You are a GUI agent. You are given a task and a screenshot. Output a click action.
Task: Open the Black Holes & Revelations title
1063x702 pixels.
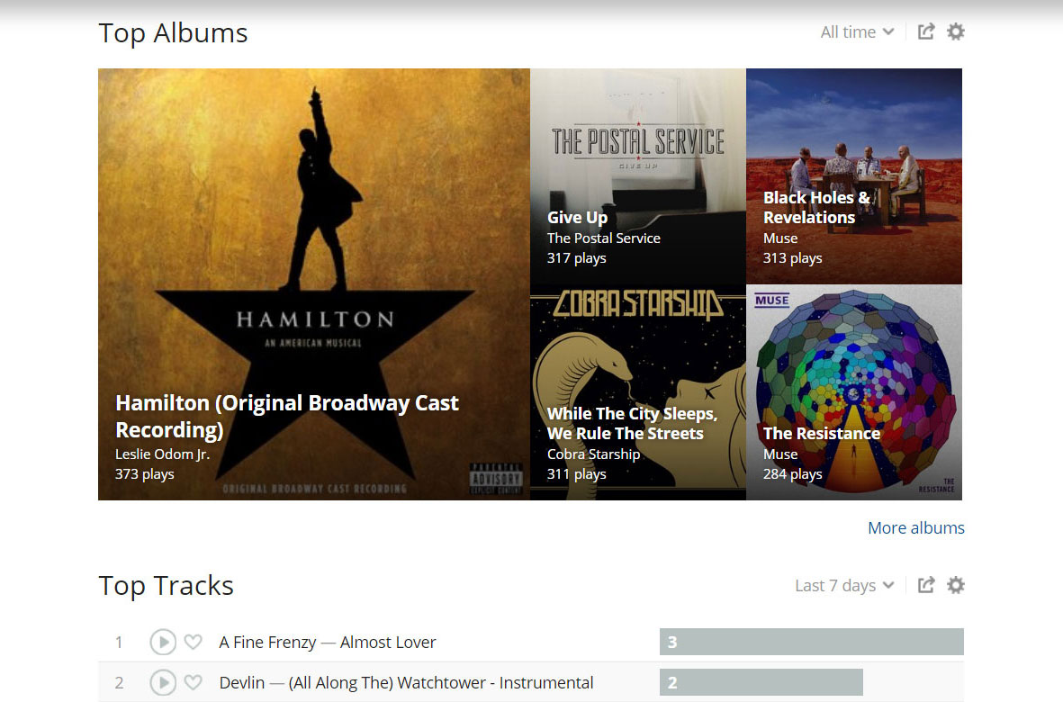(x=815, y=208)
